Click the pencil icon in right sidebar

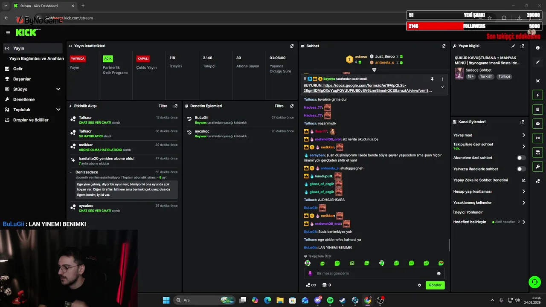pos(538,62)
